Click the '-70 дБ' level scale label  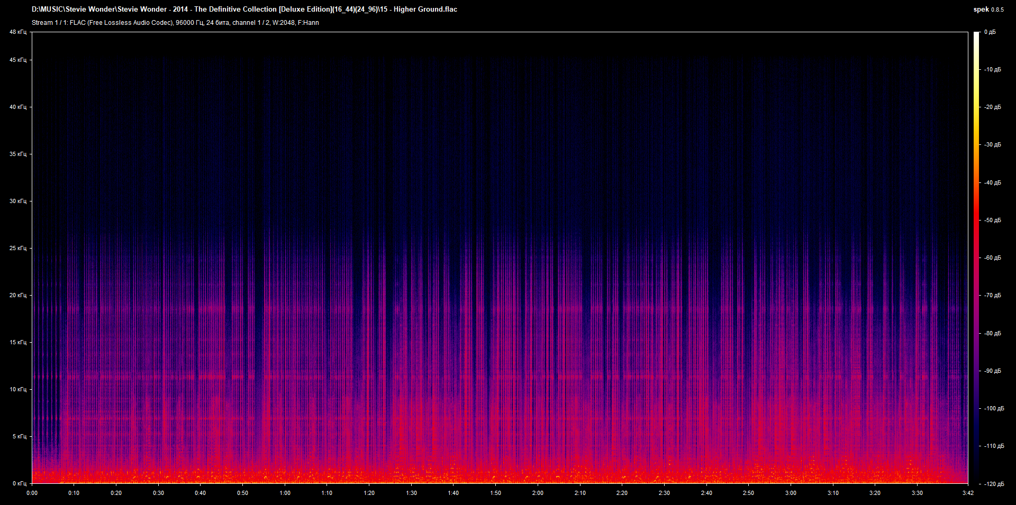click(993, 296)
